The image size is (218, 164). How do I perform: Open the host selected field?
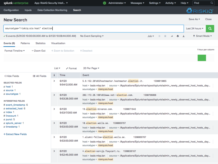(x=8, y=87)
